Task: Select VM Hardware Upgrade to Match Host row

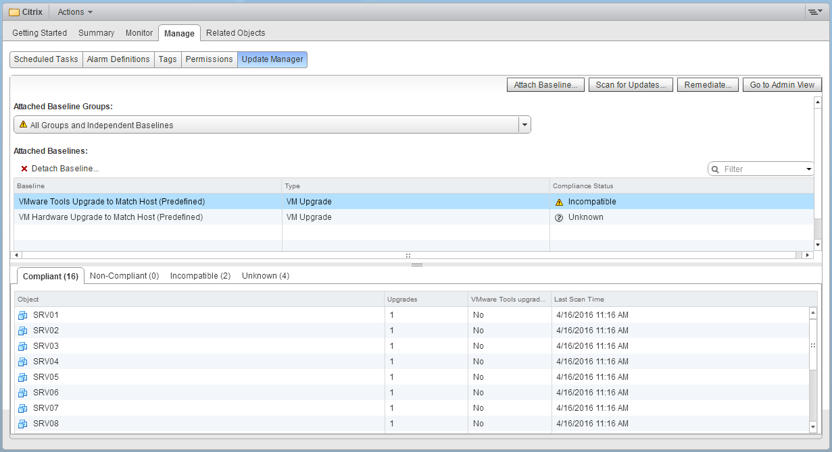Action: (111, 217)
